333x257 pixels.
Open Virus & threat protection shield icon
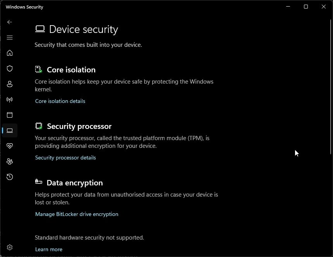tap(10, 69)
